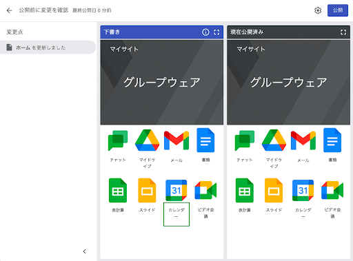The height and width of the screenshot is (261, 353).
Task: Open Drive icon in published preview
Action: [274, 140]
